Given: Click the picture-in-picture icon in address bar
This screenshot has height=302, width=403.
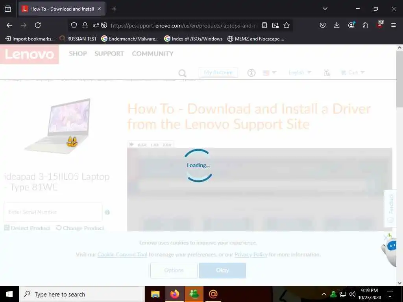Looking at the screenshot, I should point(275,25).
